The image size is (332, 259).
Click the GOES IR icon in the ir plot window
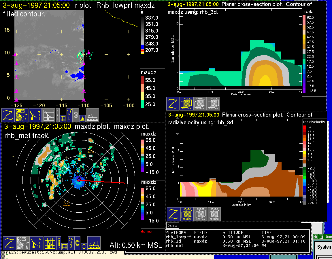click(21, 115)
